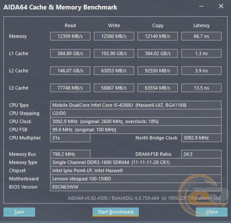The image size is (231, 223).
Task: Click the CPU Type field with i5-4288U
Action: [136, 105]
